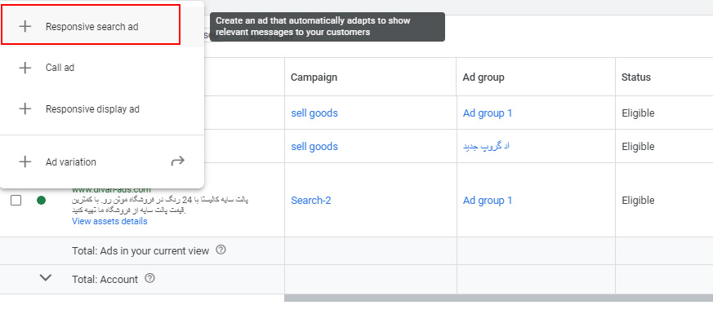Open View assets details link
Screen dimensions: 713x314
[x=109, y=222]
